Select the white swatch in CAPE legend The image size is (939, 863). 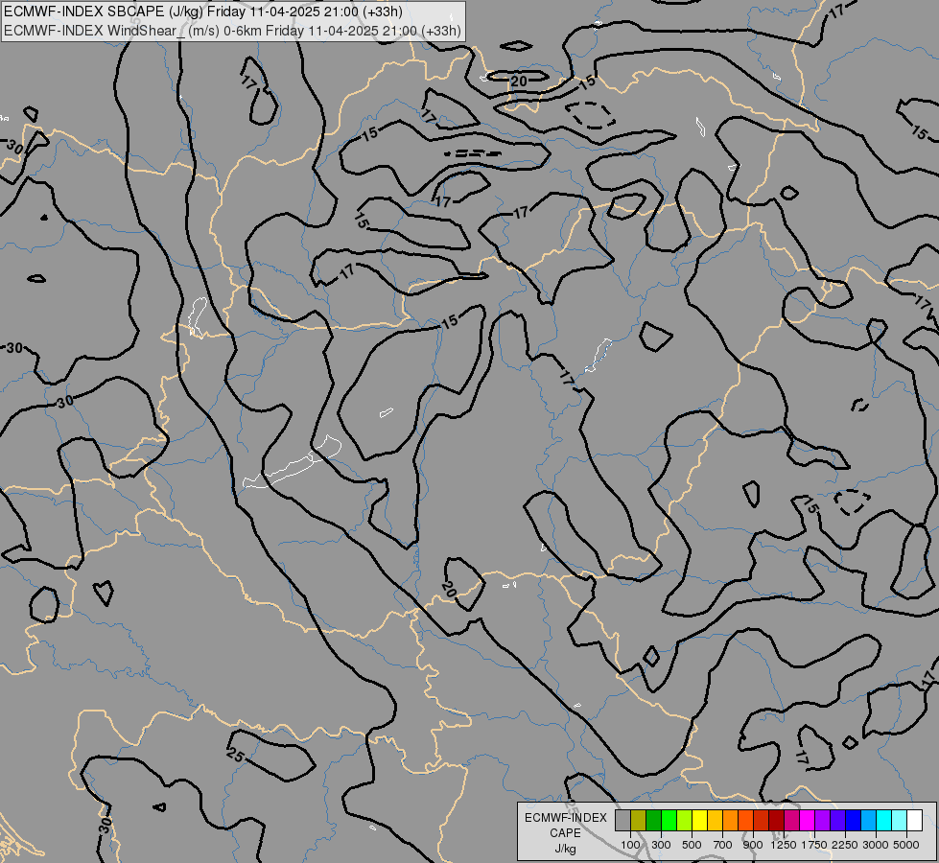pos(914,820)
